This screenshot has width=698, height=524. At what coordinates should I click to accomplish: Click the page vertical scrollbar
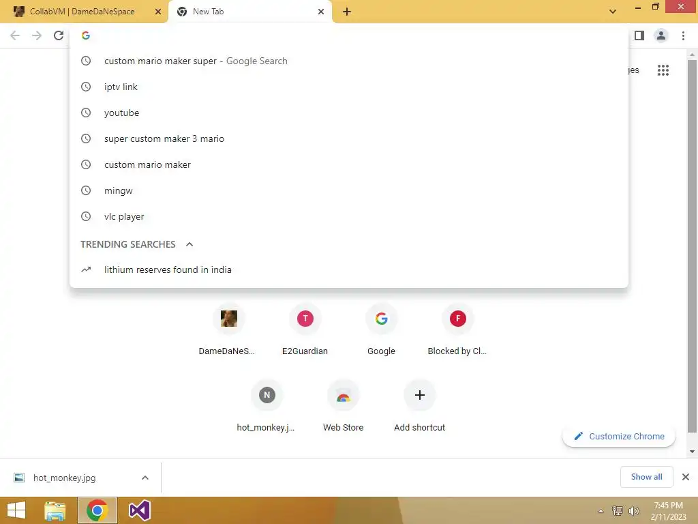(692, 245)
